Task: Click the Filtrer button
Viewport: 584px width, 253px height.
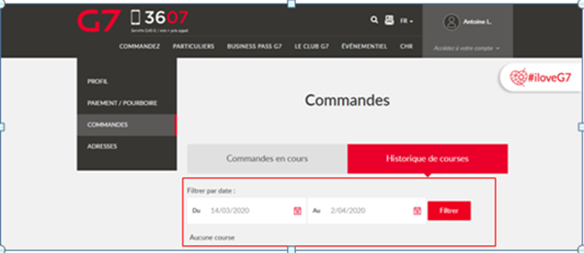Action: pos(449,210)
